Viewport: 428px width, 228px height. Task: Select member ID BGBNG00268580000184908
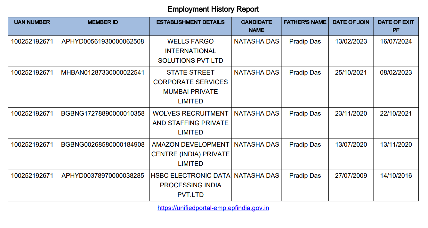[103, 145]
